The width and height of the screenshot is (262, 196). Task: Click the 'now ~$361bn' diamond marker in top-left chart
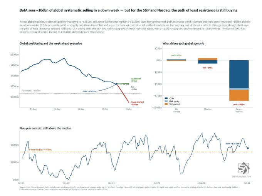pos(117,84)
